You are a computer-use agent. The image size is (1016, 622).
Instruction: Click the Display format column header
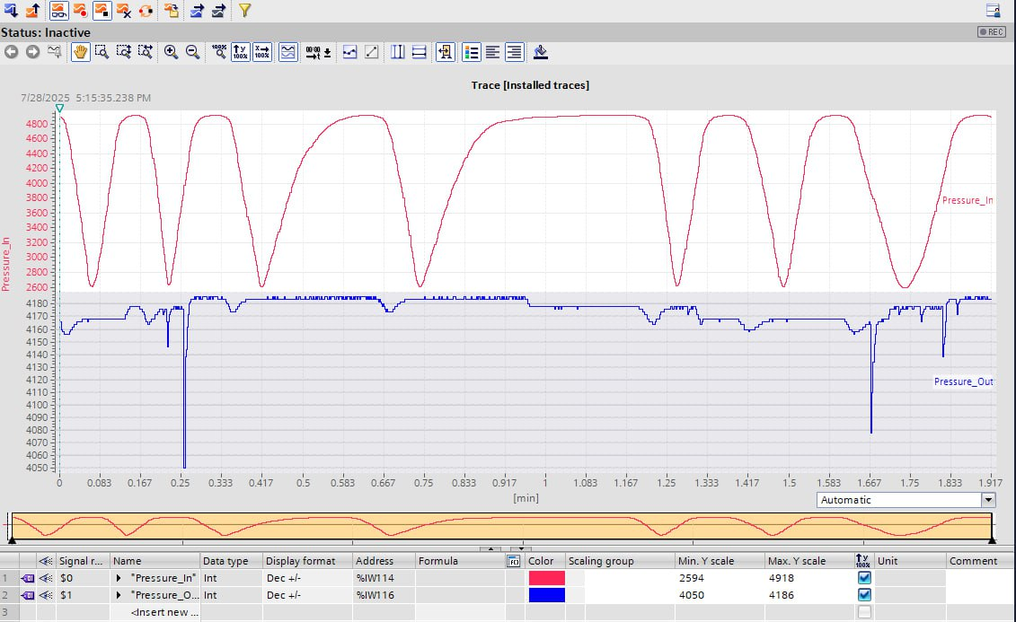click(300, 561)
